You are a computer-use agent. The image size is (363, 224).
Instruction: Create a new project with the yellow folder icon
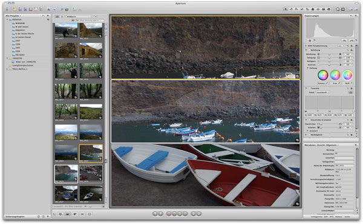click(15, 9)
